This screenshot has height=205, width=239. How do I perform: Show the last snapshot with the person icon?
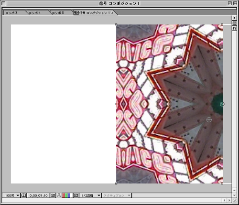pos(59,195)
